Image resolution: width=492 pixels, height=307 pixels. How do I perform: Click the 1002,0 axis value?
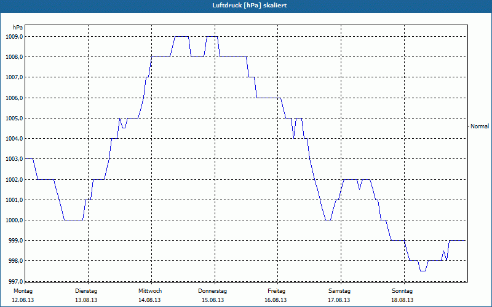(x=14, y=180)
